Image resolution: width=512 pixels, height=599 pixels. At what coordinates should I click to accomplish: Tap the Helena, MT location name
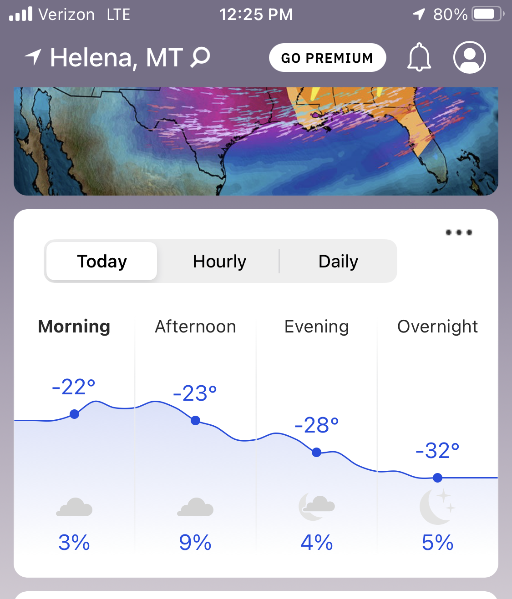click(117, 58)
